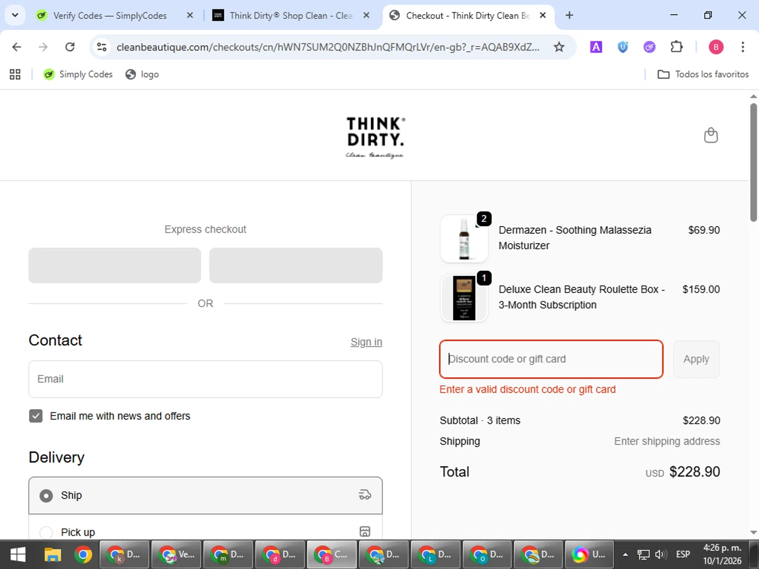The height and width of the screenshot is (569, 759).
Task: Open the apps grid in bookmarks bar
Action: [x=15, y=74]
